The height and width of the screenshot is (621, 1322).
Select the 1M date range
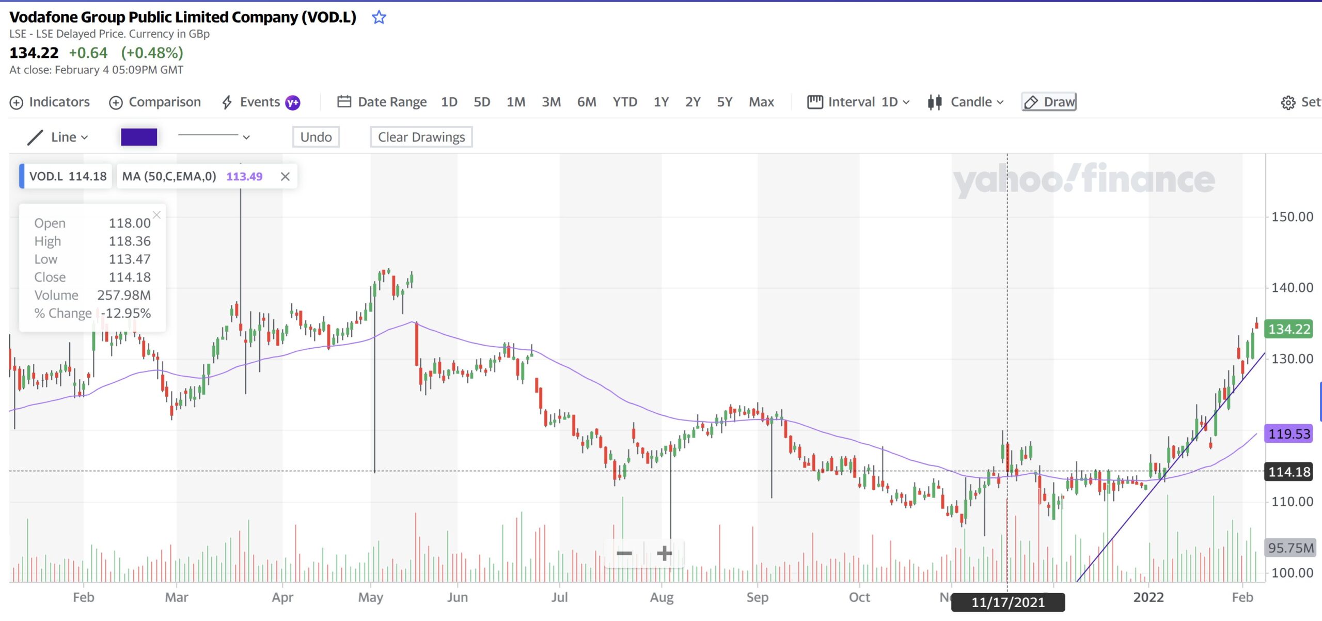coord(516,102)
